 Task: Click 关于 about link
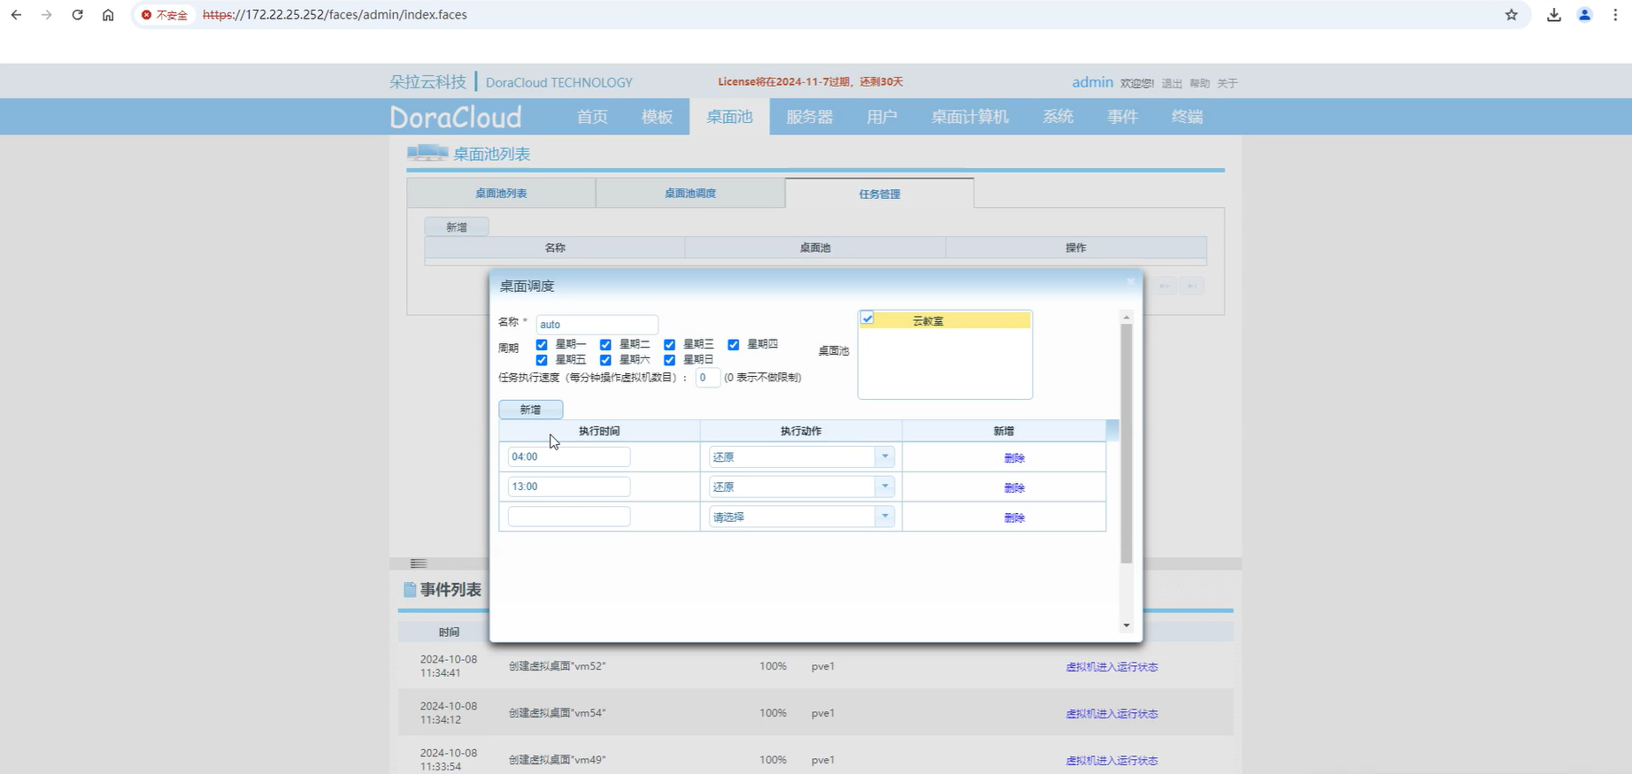1227,83
